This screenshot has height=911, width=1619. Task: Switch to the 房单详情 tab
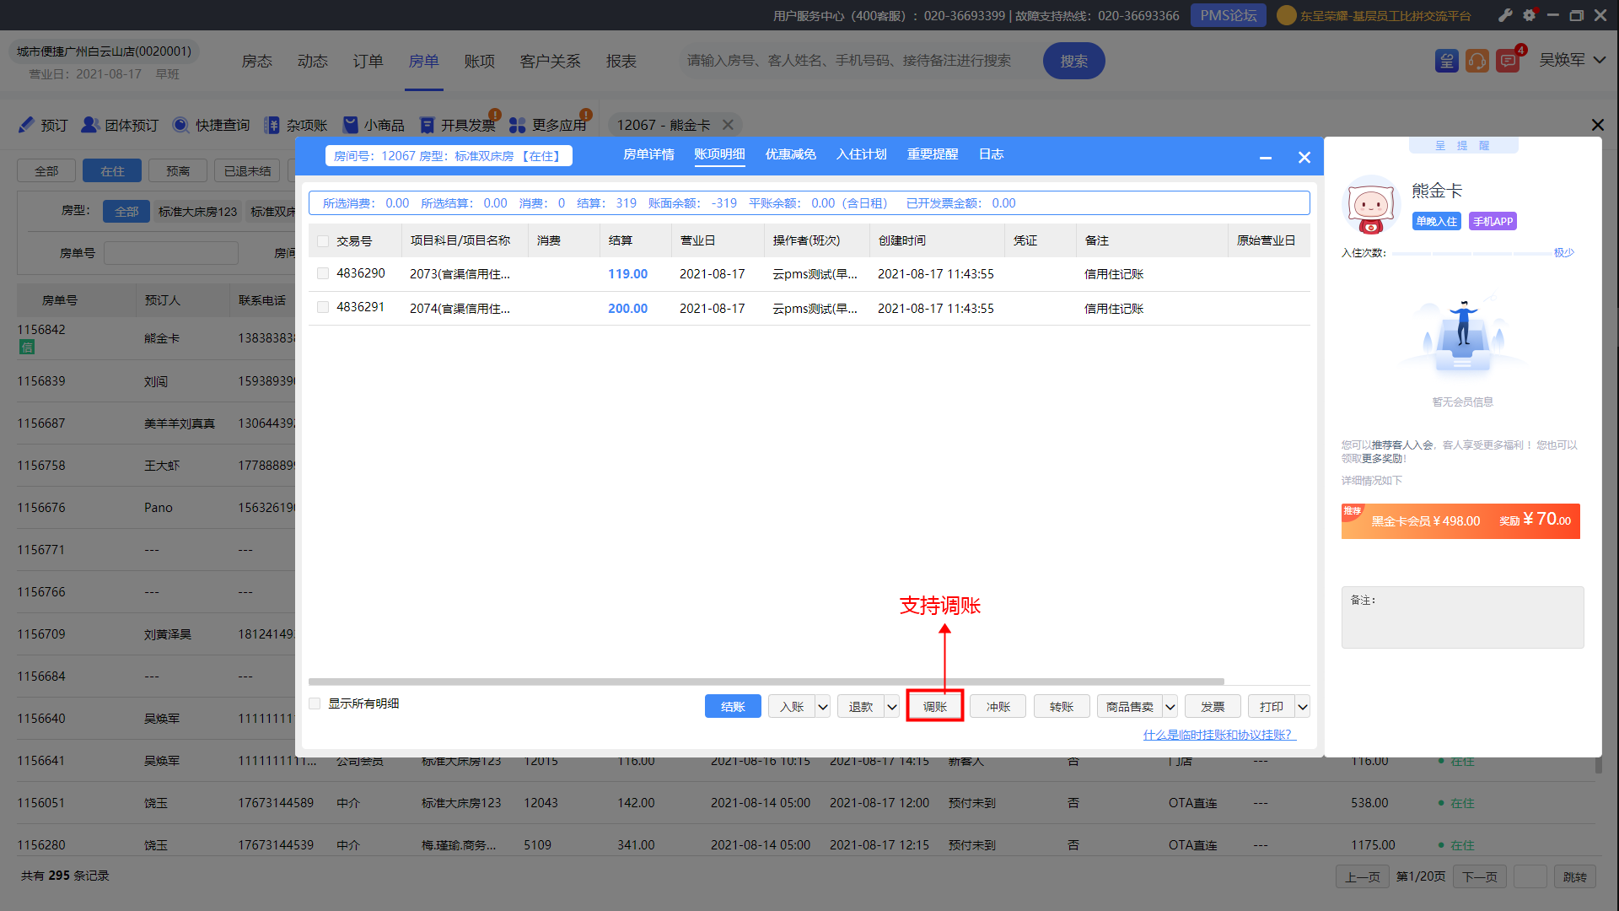648,154
